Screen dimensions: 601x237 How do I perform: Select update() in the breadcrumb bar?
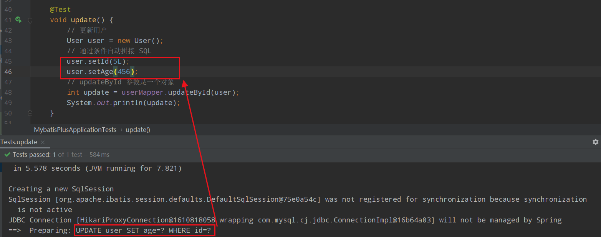click(x=138, y=130)
